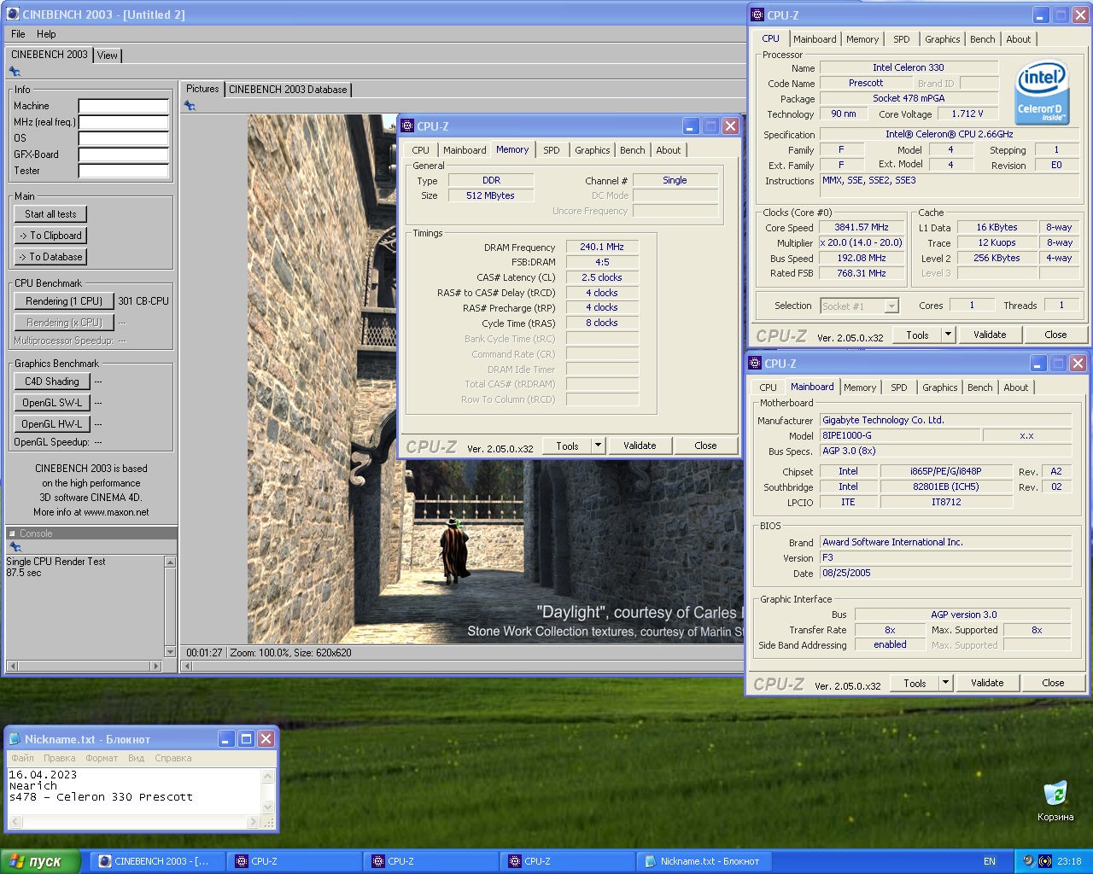Open Tools dropdown arrow in Mainboard window
This screenshot has height=874, width=1093.
[945, 683]
